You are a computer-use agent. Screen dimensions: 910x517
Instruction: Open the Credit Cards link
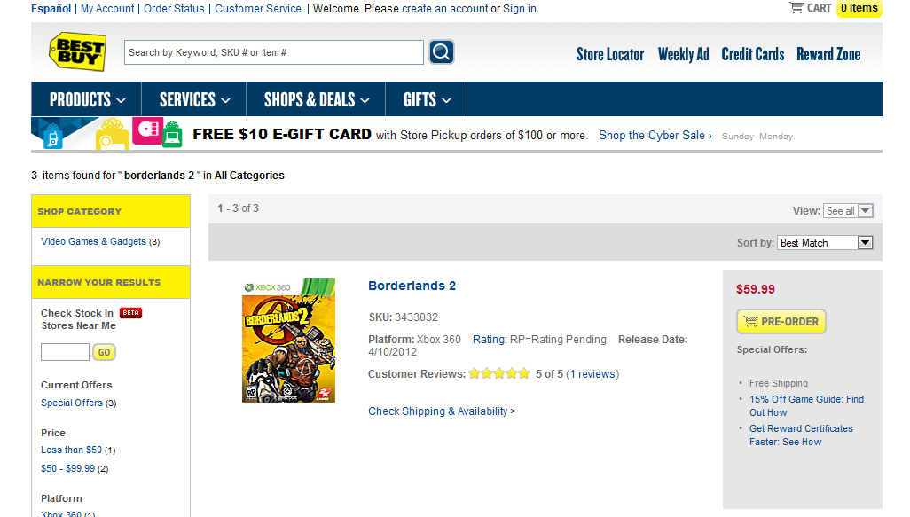pos(753,54)
